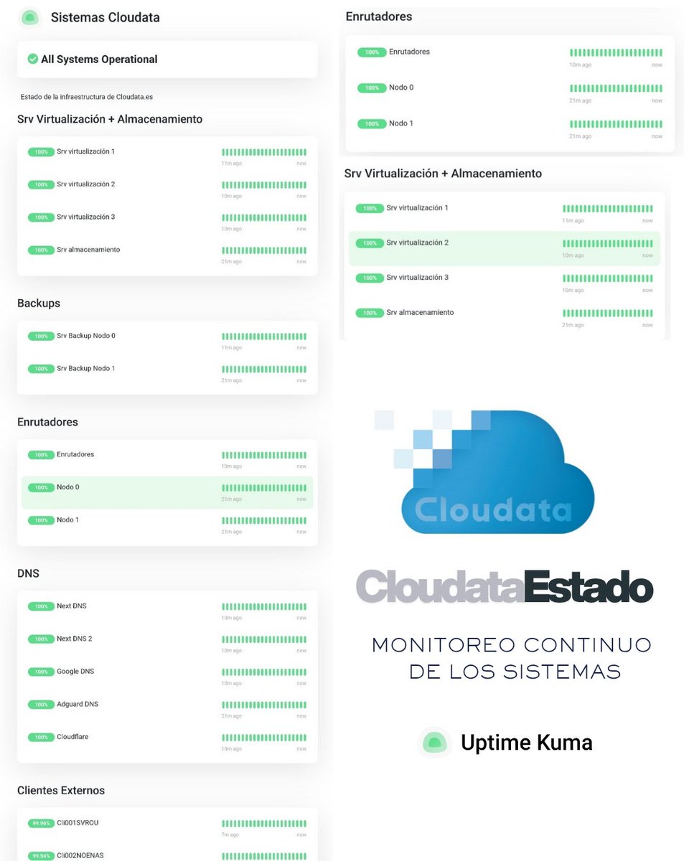689x861 pixels.
Task: Select the Sistemas Cloudata page title
Action: pyautogui.click(x=106, y=17)
